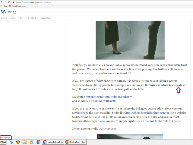
Task: Click the browser forward arrow
Action: (5, 2)
